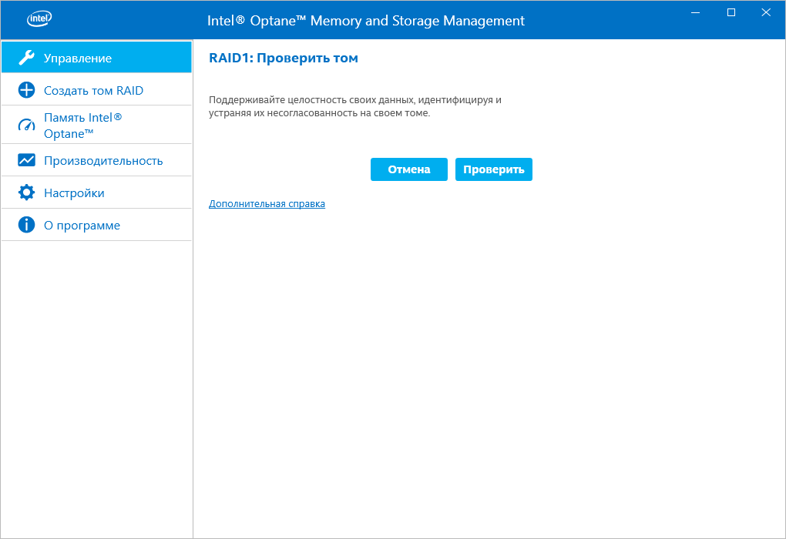
Task: Click the speedometer icon for Память Intel Optane
Action: pos(26,125)
